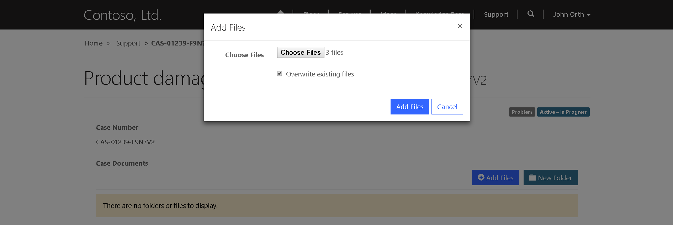The height and width of the screenshot is (225, 673).
Task: Click the plus icon on Add Files
Action: tap(481, 177)
